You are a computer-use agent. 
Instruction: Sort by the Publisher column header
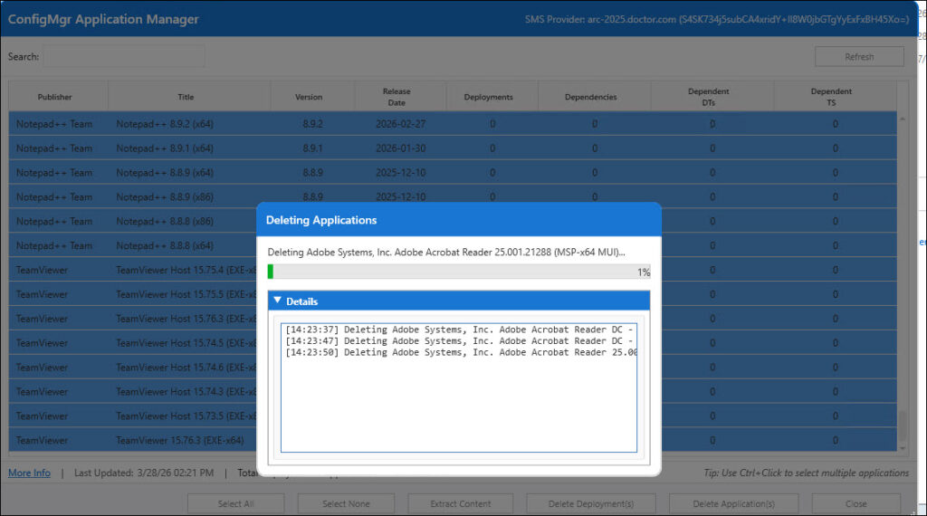click(55, 97)
